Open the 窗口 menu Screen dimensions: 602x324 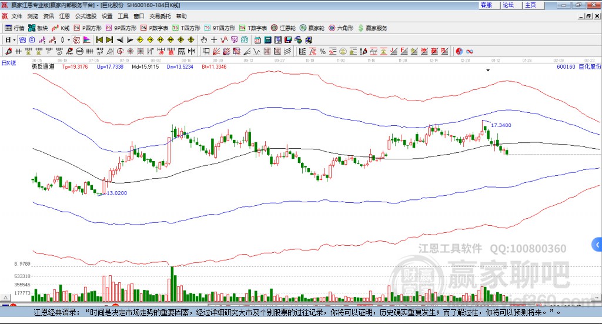pyautogui.click(x=139, y=16)
